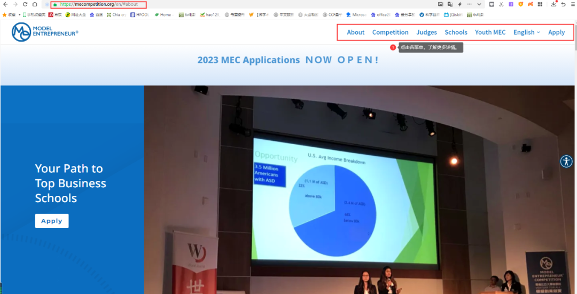Screen dimensions: 577x294
Task: Click the extensions grid icon
Action: pyautogui.click(x=540, y=4)
